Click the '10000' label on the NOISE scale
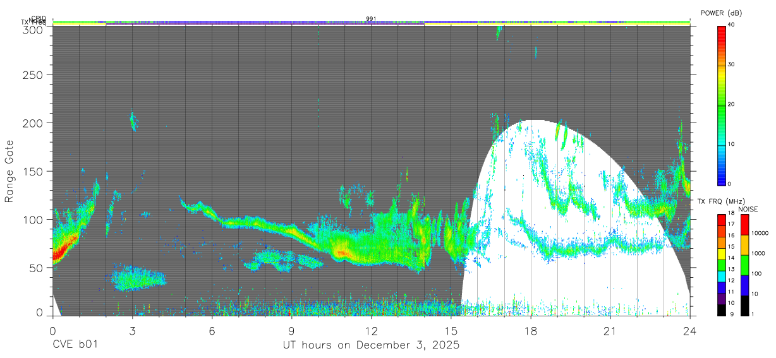This screenshot has width=776, height=358. point(760,234)
